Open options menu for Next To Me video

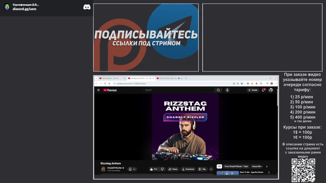click(269, 172)
